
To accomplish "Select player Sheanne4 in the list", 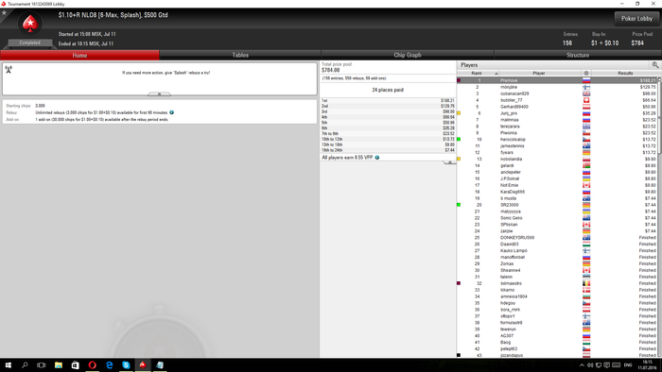I will pos(557,270).
